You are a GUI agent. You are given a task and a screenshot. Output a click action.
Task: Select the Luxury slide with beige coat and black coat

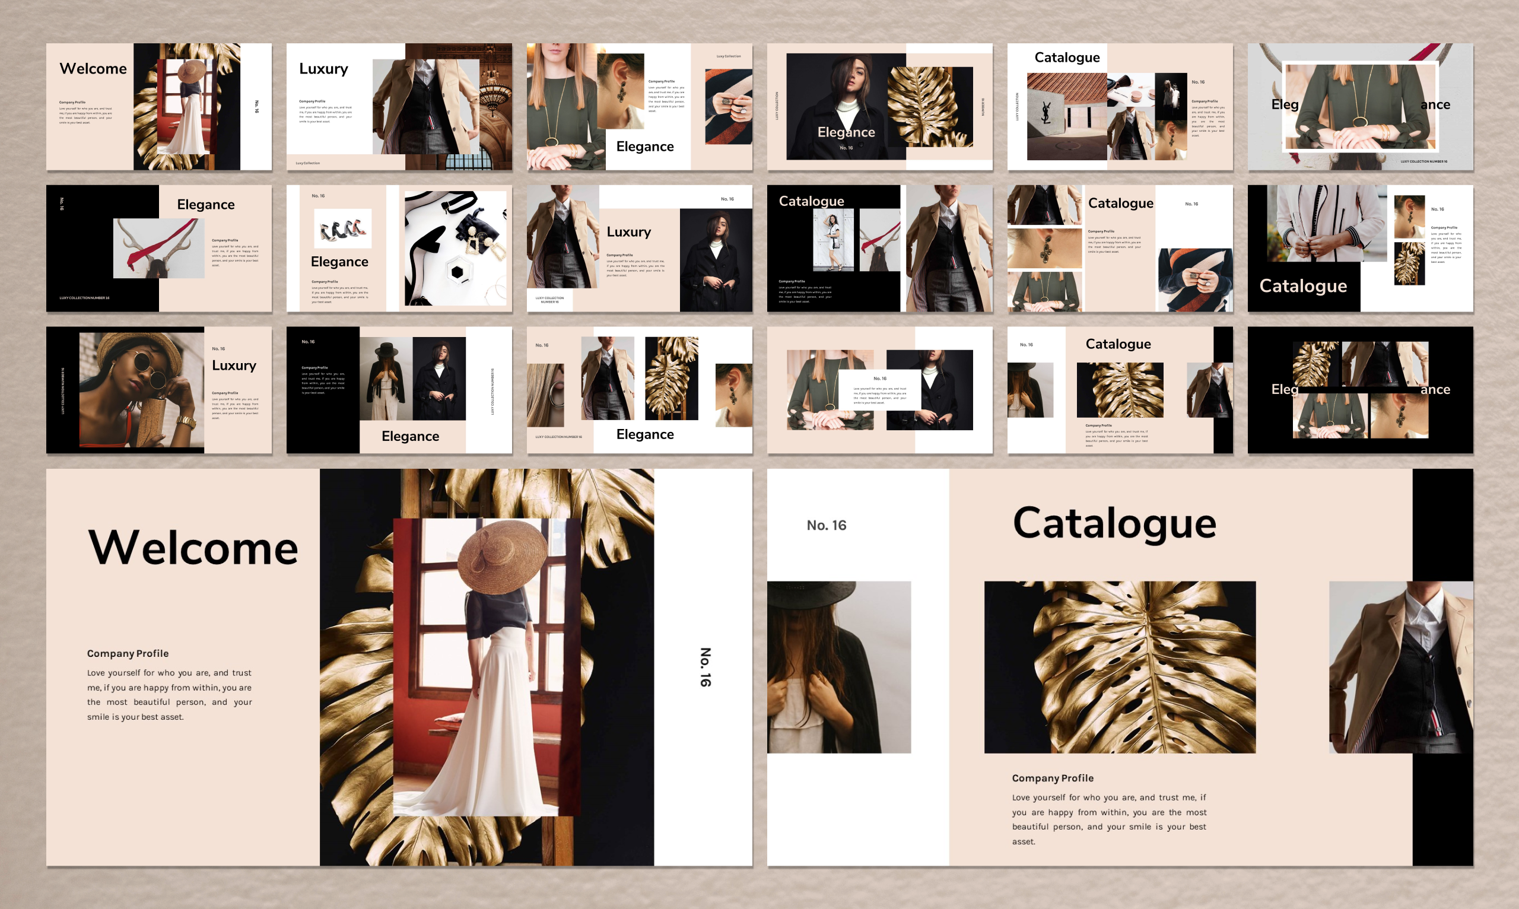(640, 248)
